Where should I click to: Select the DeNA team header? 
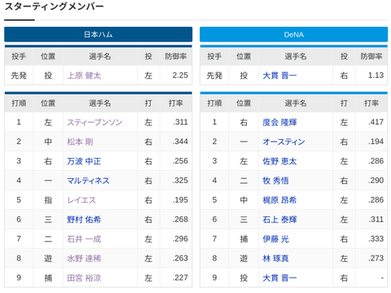coord(294,34)
